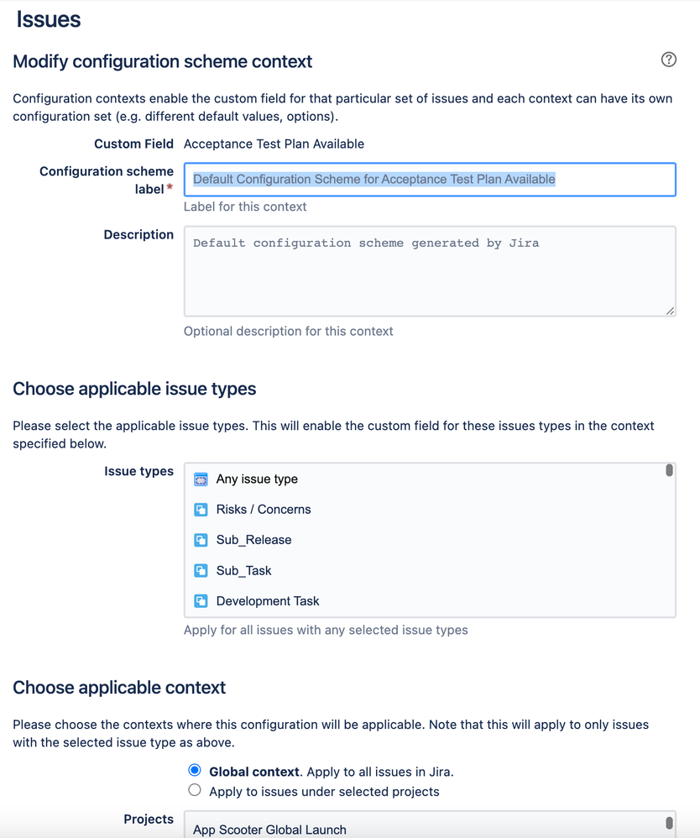Select Any issue type in list
The height and width of the screenshot is (838, 700).
pyautogui.click(x=257, y=479)
